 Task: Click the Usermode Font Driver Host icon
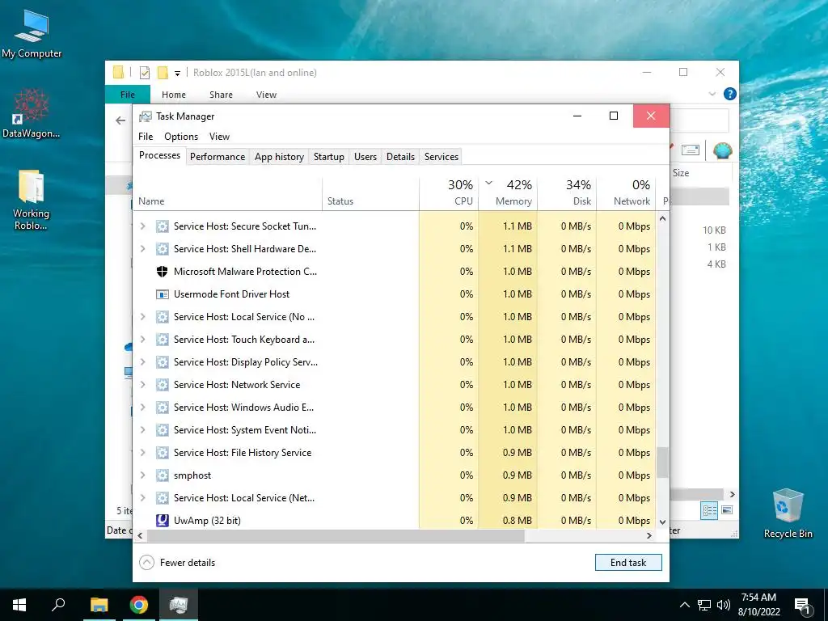(162, 294)
